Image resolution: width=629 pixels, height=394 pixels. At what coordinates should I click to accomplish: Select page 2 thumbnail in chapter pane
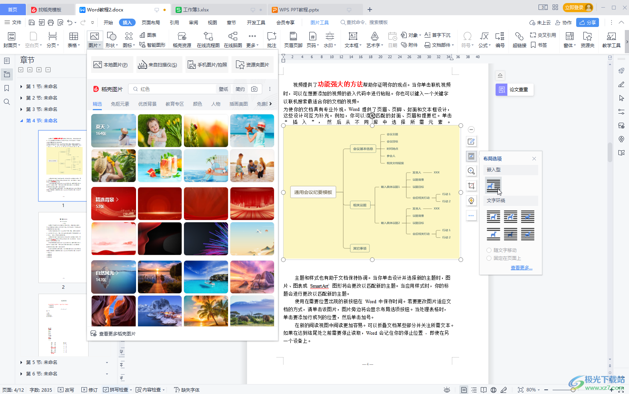[x=63, y=248]
